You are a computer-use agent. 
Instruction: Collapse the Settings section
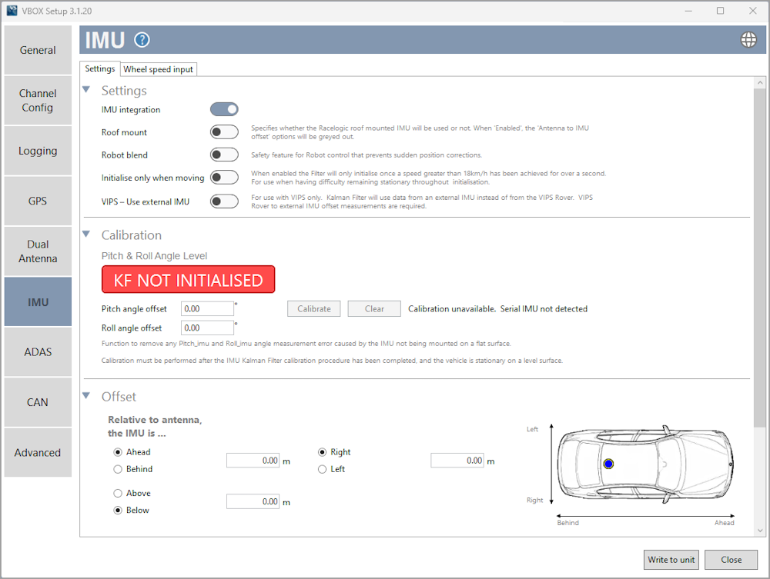coord(85,90)
